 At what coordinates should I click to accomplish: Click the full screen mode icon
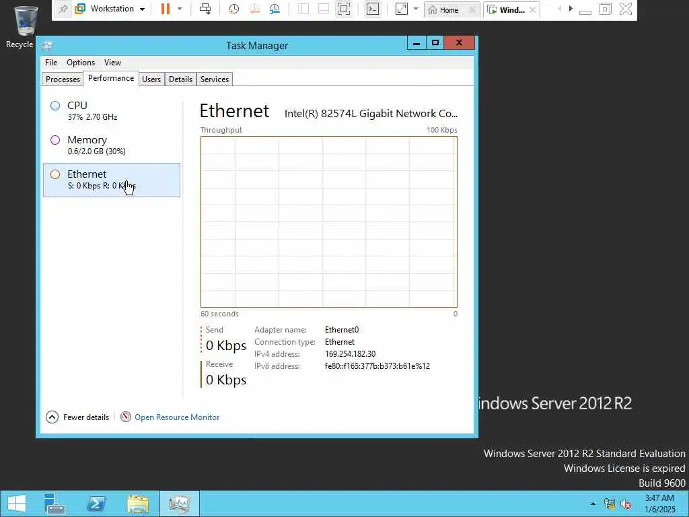344,9
